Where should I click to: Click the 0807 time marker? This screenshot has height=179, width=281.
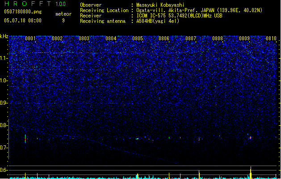pos(191,38)
